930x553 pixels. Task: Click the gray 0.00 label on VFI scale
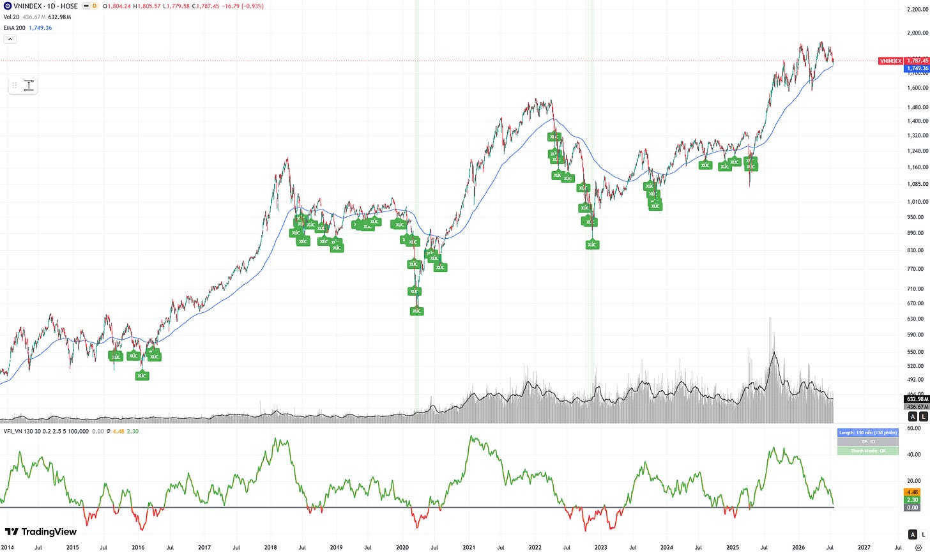click(x=913, y=507)
